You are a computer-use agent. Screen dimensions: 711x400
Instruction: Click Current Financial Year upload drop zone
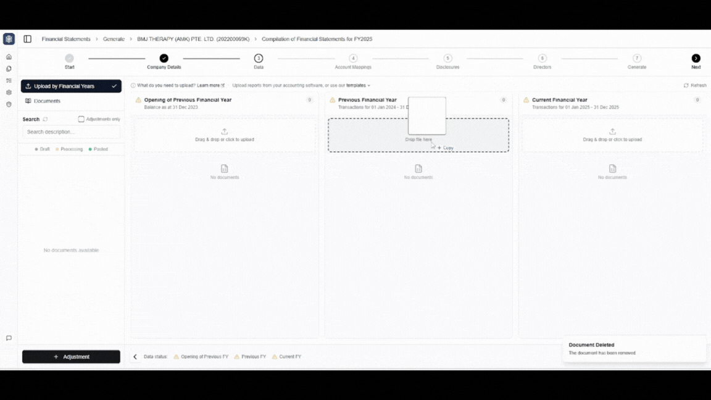[x=612, y=135]
